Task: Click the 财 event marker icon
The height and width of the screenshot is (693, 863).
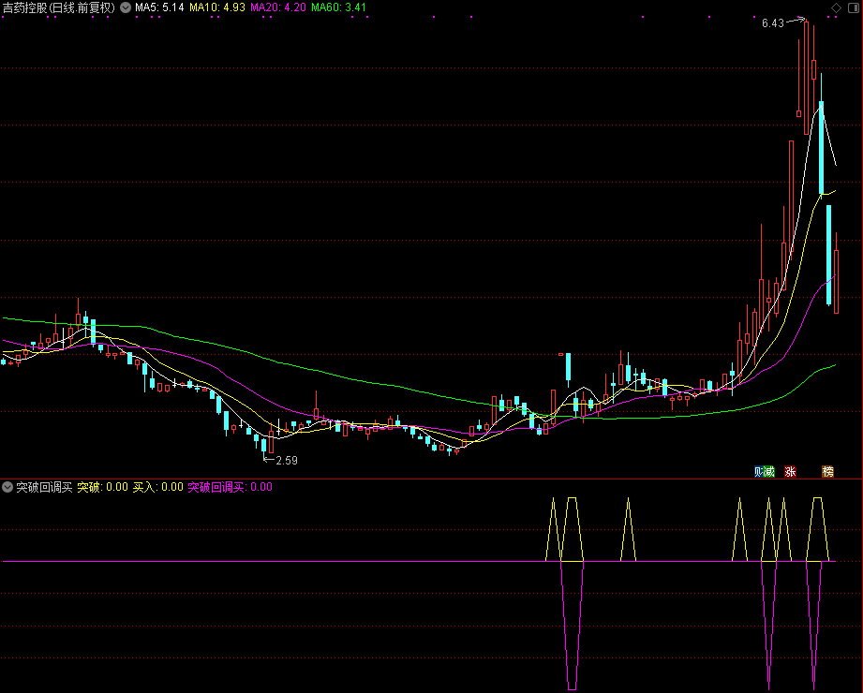Action: click(x=760, y=471)
